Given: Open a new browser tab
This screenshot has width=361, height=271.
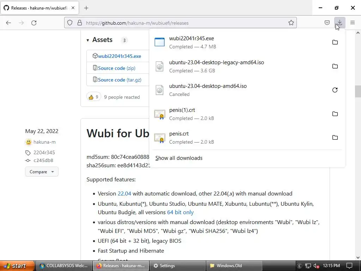Looking at the screenshot, I should click(x=86, y=8).
